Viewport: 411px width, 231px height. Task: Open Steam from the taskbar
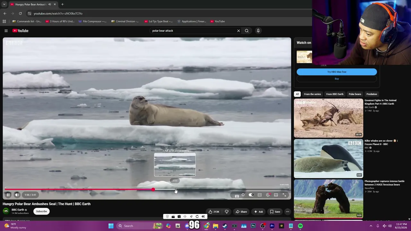click(x=225, y=226)
